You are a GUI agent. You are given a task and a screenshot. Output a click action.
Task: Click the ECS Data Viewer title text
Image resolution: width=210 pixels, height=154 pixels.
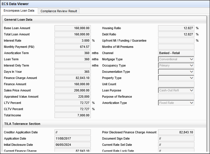tap(15, 4)
